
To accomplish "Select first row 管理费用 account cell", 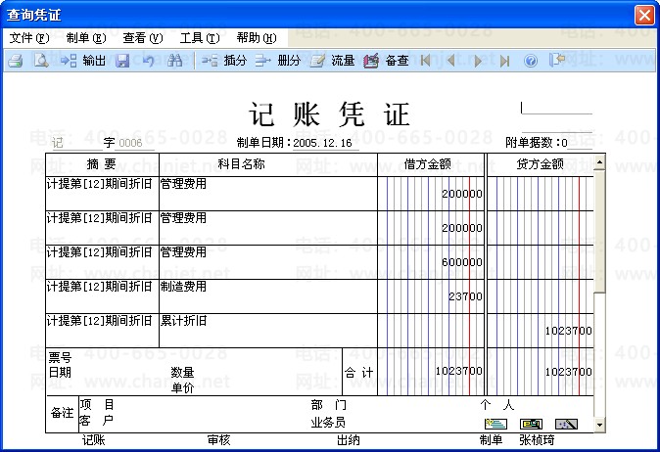I will [x=268, y=194].
